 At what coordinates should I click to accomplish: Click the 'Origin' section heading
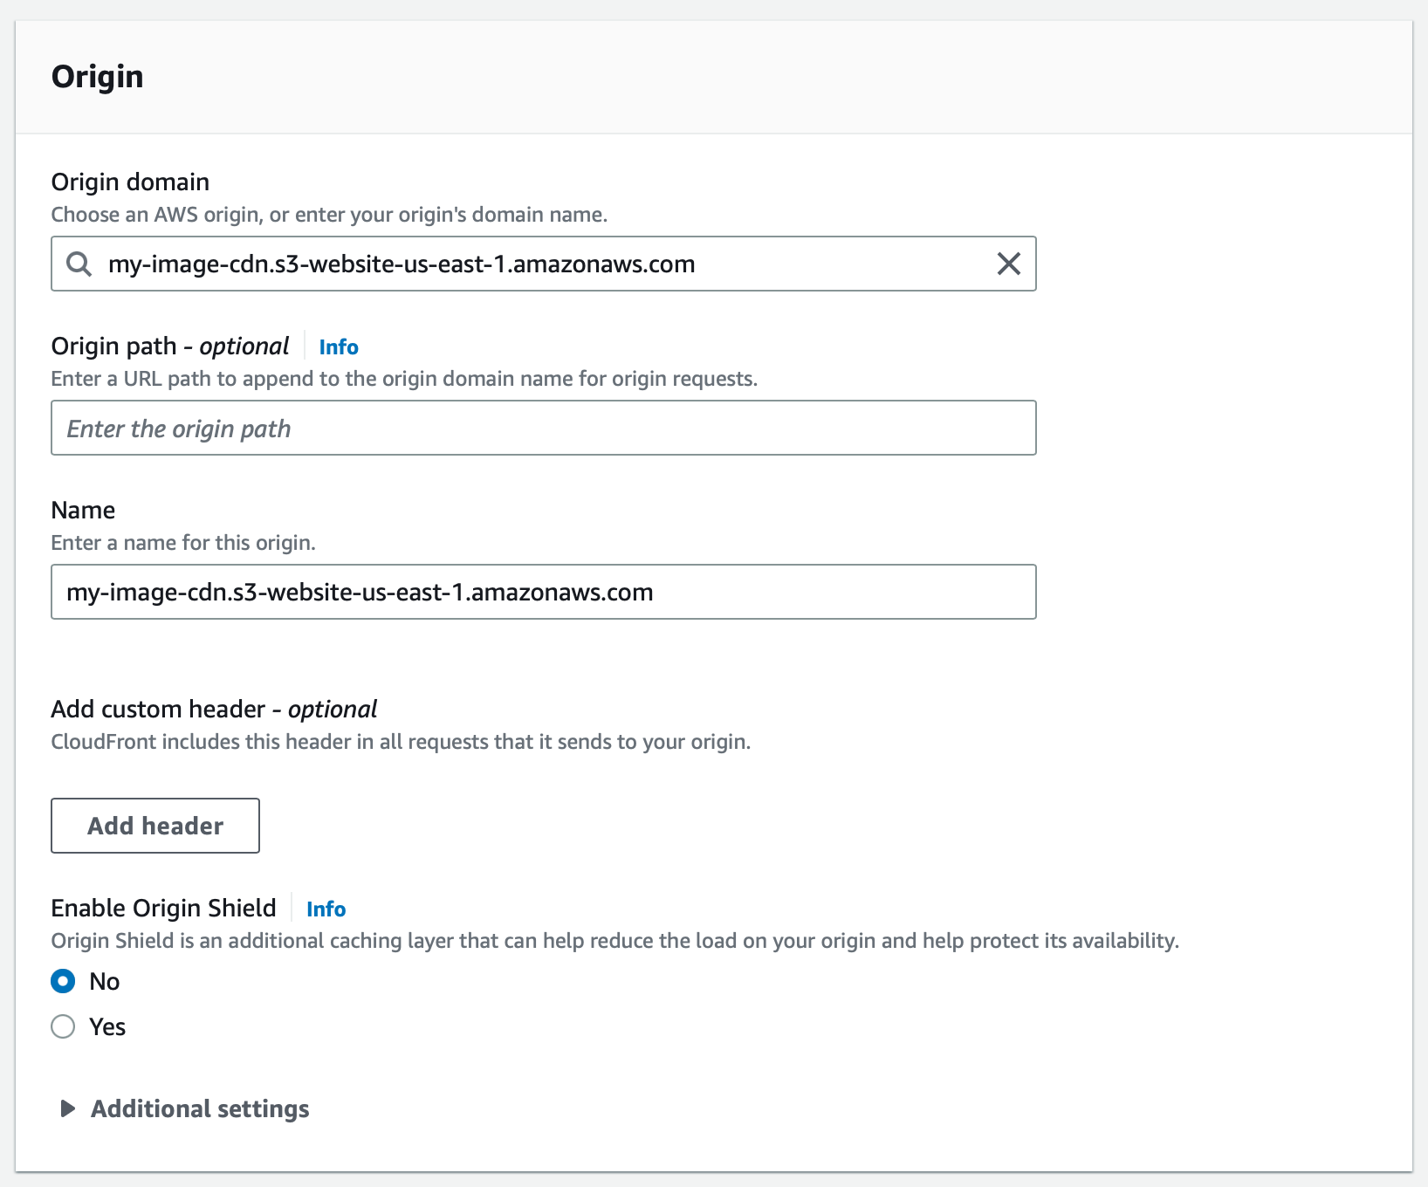(x=97, y=77)
